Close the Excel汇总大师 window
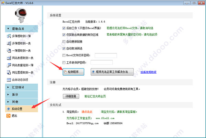The height and width of the screenshot is (138, 206). point(202,3)
